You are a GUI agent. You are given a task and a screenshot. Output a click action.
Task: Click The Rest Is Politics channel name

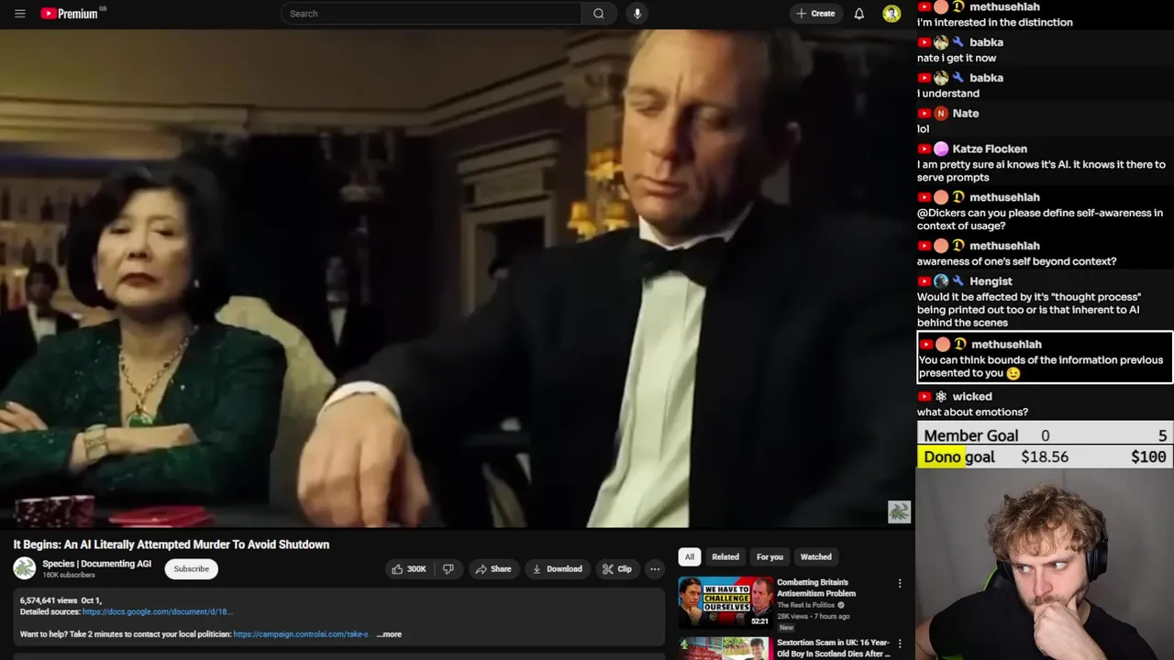[x=805, y=605]
